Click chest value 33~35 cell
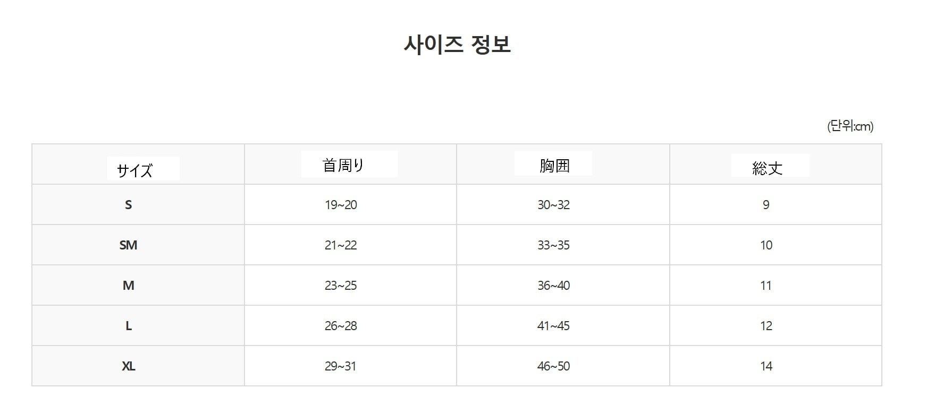The height and width of the screenshot is (414, 927). coord(563,245)
